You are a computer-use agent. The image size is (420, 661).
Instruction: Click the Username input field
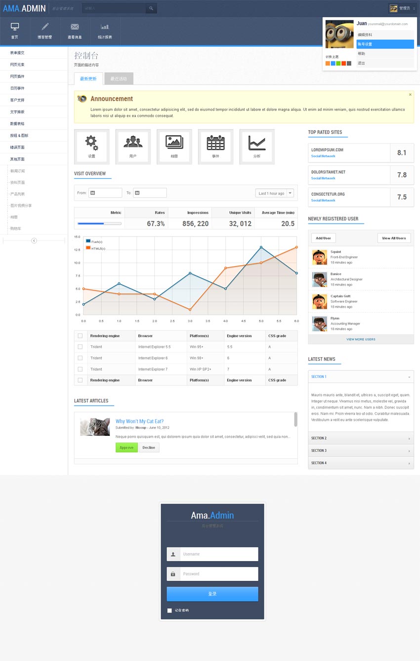pos(218,554)
